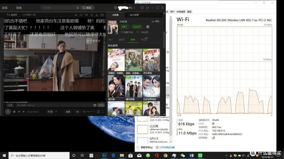Click the 泡泡首页 green button
The width and height of the screenshot is (284, 159).
(x=137, y=27)
